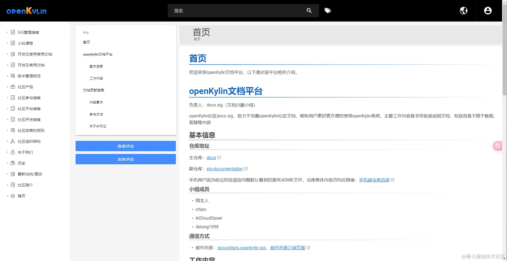This screenshot has width=507, height=261.
Task: Click the SIG管理指南 document icon
Action: pos(13,32)
